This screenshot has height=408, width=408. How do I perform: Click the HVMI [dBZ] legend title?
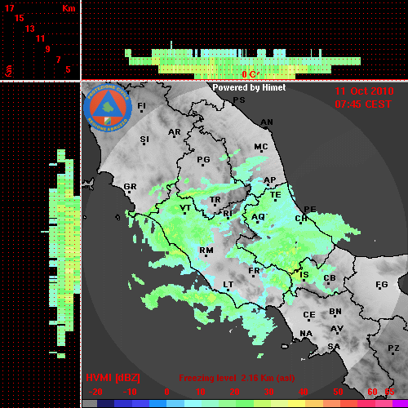(x=113, y=378)
